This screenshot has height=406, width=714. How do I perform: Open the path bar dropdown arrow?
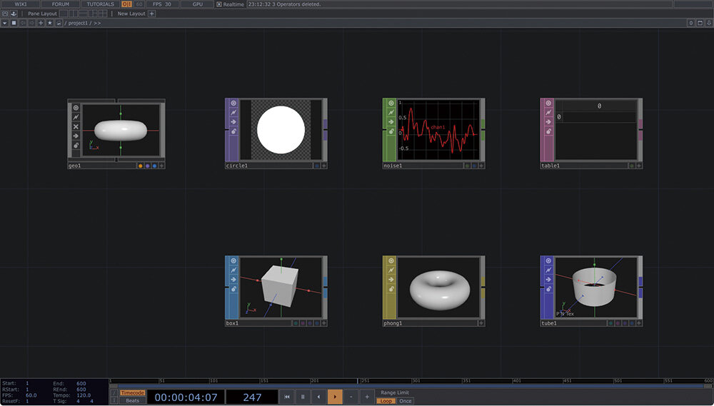tap(5, 23)
